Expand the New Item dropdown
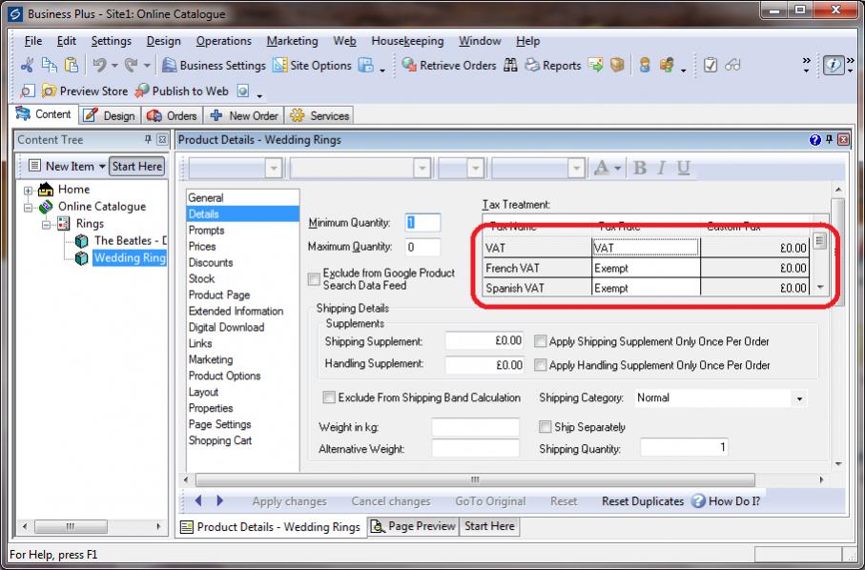 (x=102, y=166)
